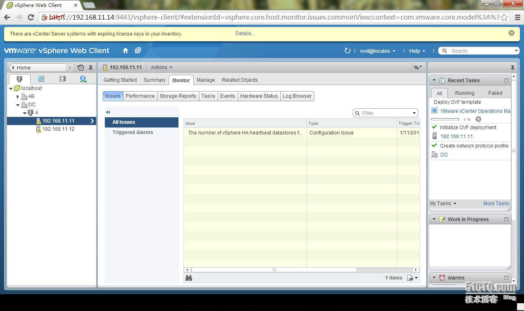524x311 pixels.
Task: Open the new window link icon in header
Action: point(138,51)
